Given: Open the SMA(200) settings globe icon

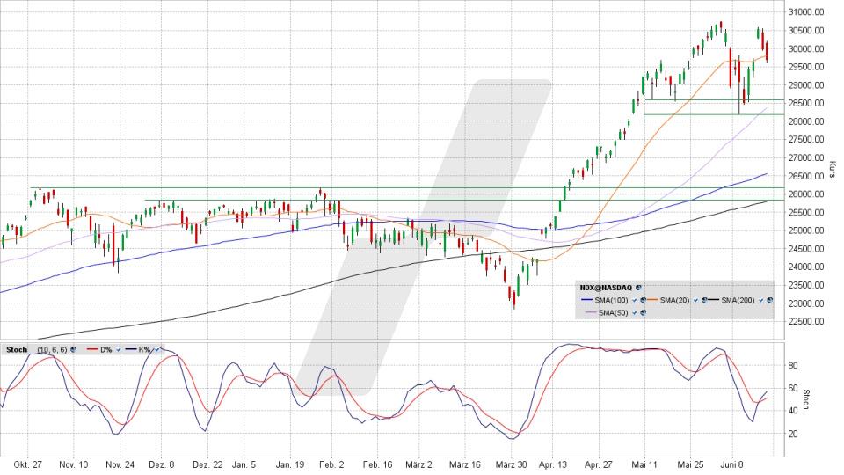Looking at the screenshot, I should point(770,300).
